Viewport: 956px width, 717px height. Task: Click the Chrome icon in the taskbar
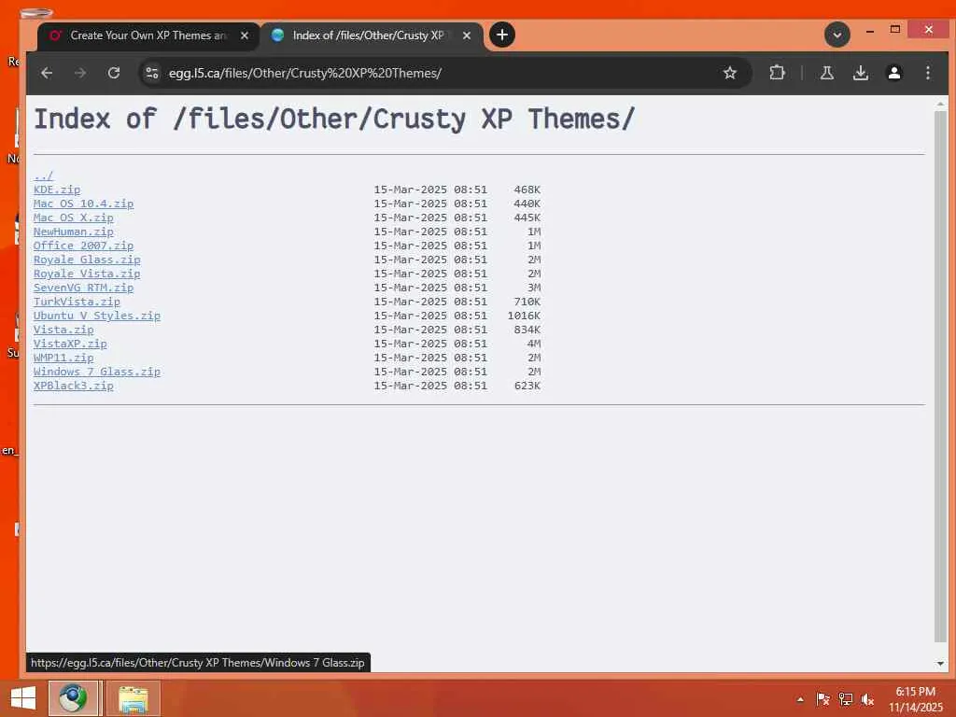pos(73,698)
